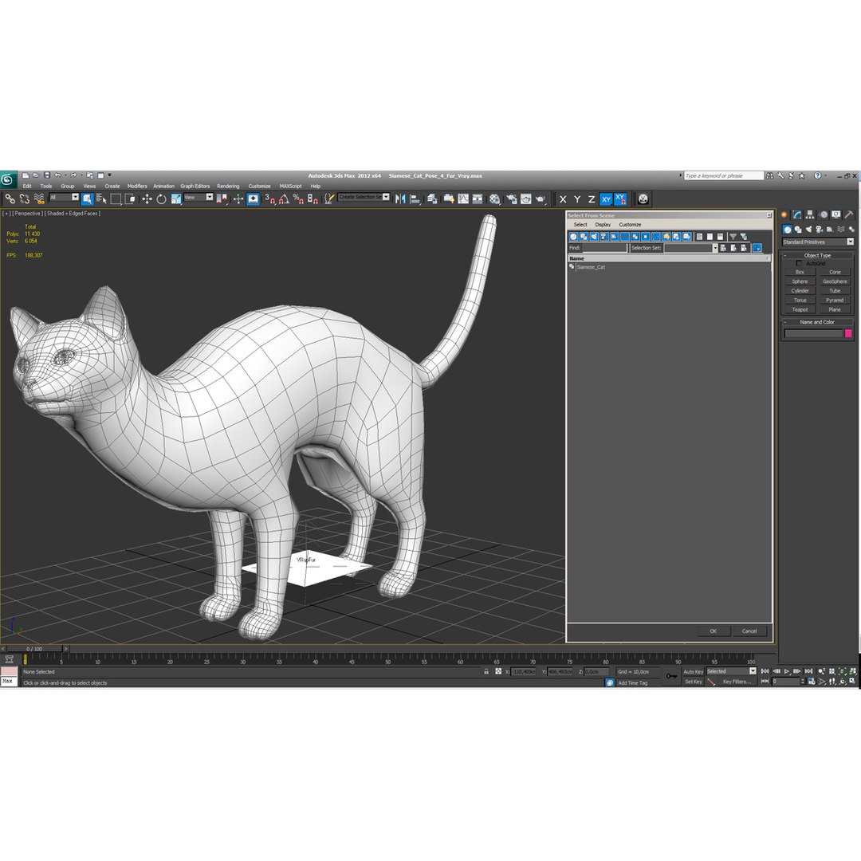Image resolution: width=861 pixels, height=861 pixels.
Task: Click the pink object color swatch
Action: (847, 333)
